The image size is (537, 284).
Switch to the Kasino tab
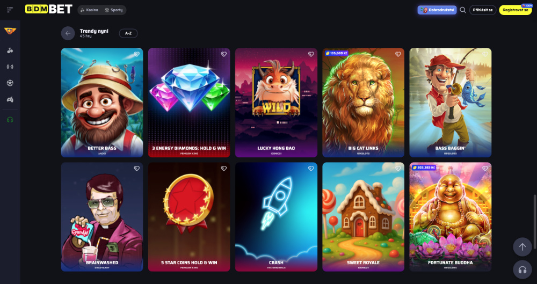click(x=89, y=10)
